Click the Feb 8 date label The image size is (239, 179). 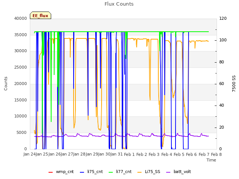216,155
